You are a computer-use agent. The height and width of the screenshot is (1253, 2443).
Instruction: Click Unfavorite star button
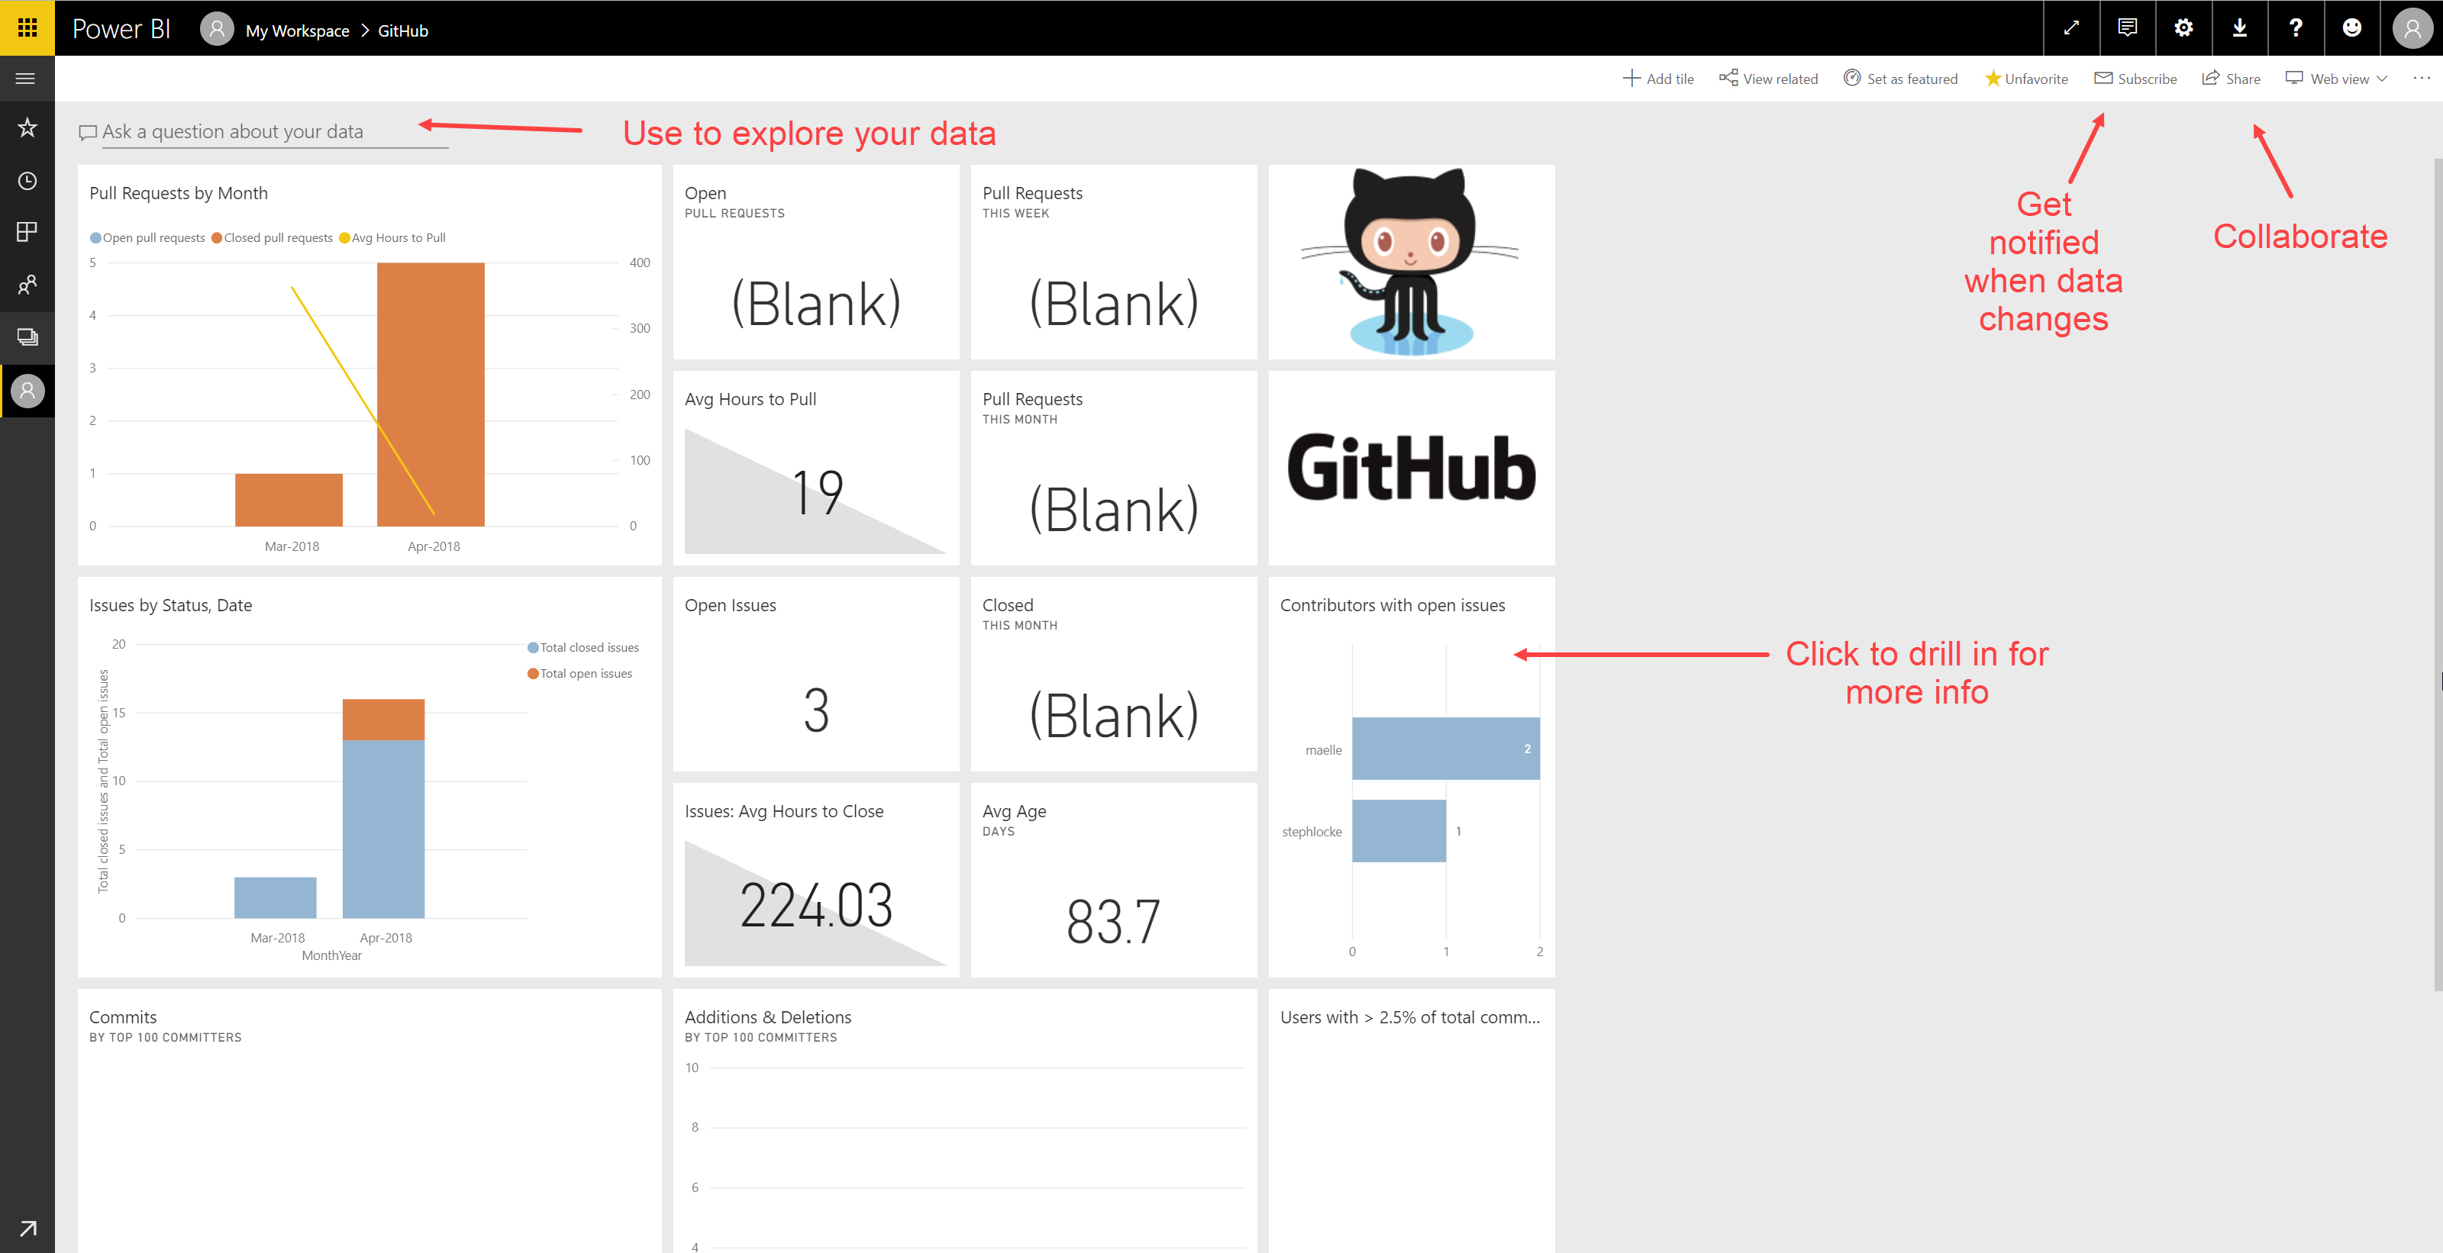pos(2025,79)
